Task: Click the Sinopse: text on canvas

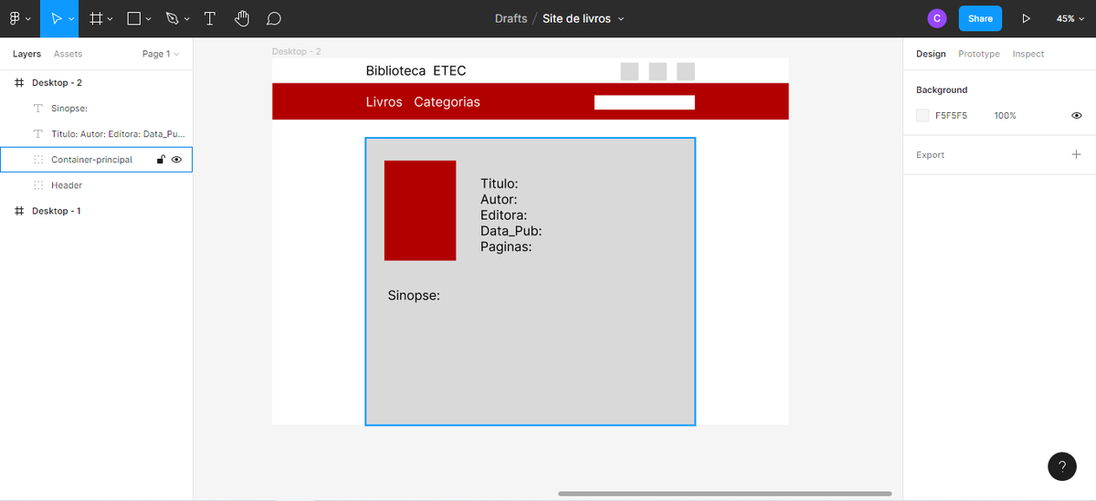Action: pyautogui.click(x=414, y=296)
